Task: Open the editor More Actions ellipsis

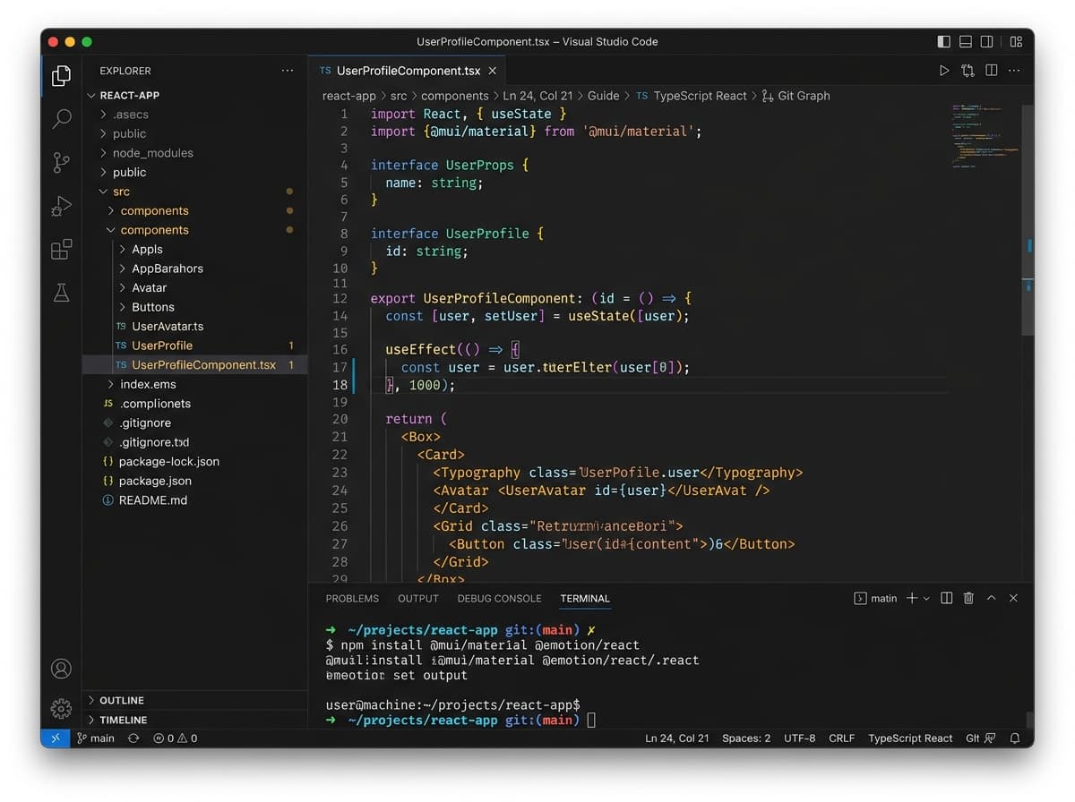Action: [x=1014, y=71]
